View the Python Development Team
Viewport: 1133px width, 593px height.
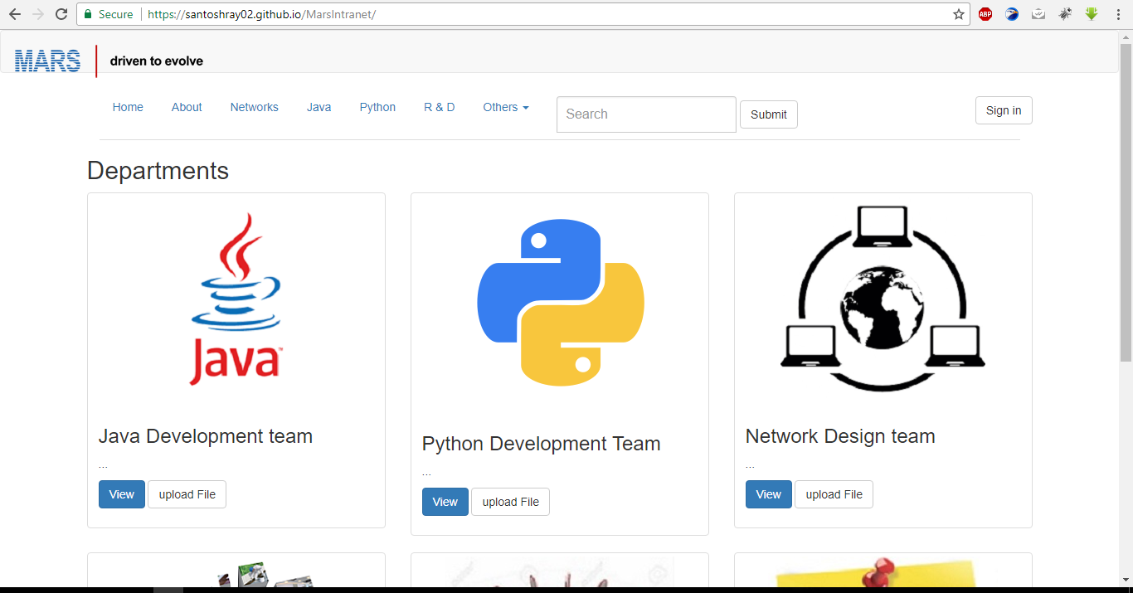click(x=445, y=502)
